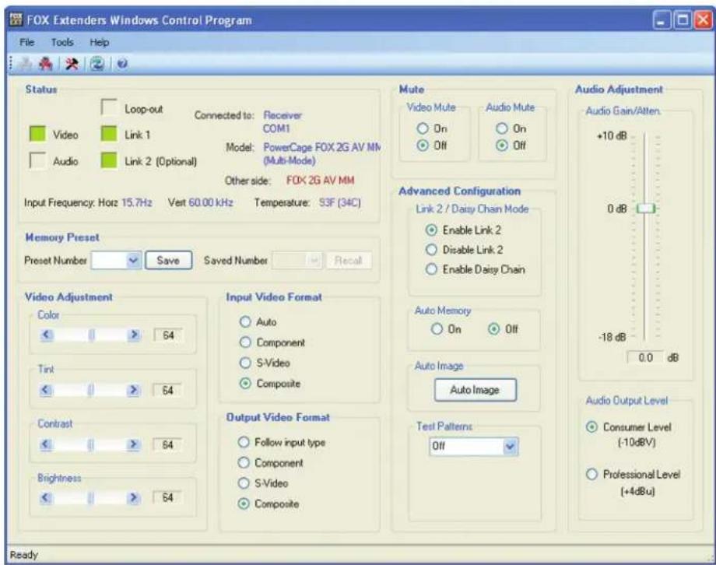Decrease Contrast with left arrow

pyautogui.click(x=46, y=444)
